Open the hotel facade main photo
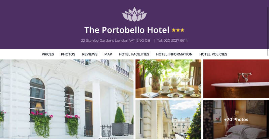The width and height of the screenshot is (269, 140). pos(67,99)
